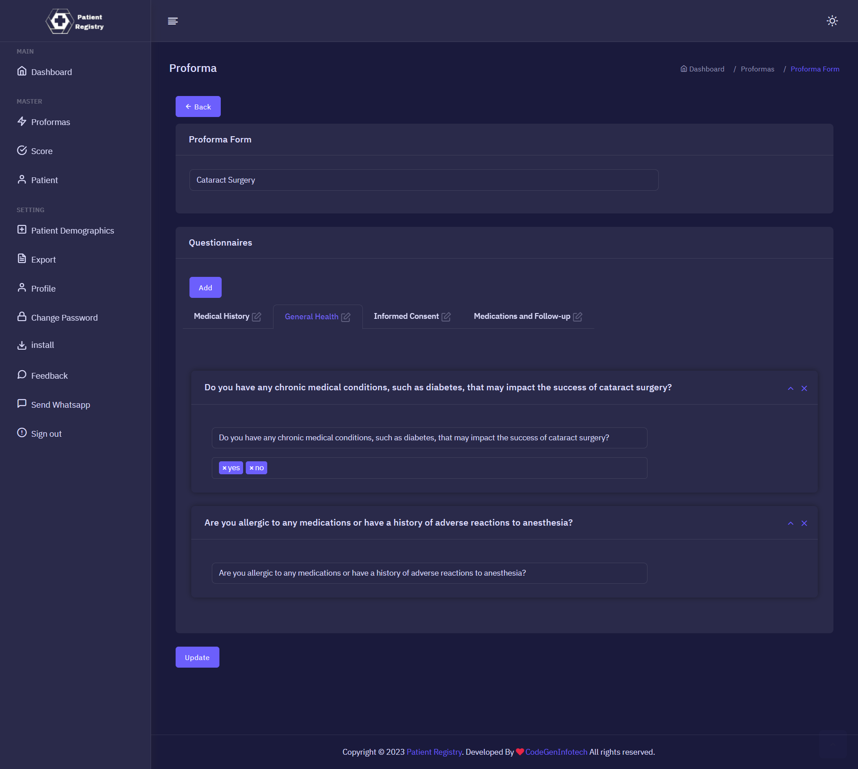Go back using the Back button
The image size is (858, 769).
[x=198, y=107]
